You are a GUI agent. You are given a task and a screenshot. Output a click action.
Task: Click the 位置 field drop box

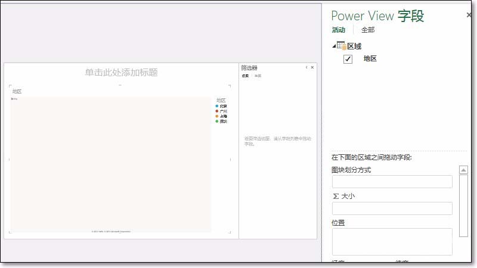click(x=392, y=242)
